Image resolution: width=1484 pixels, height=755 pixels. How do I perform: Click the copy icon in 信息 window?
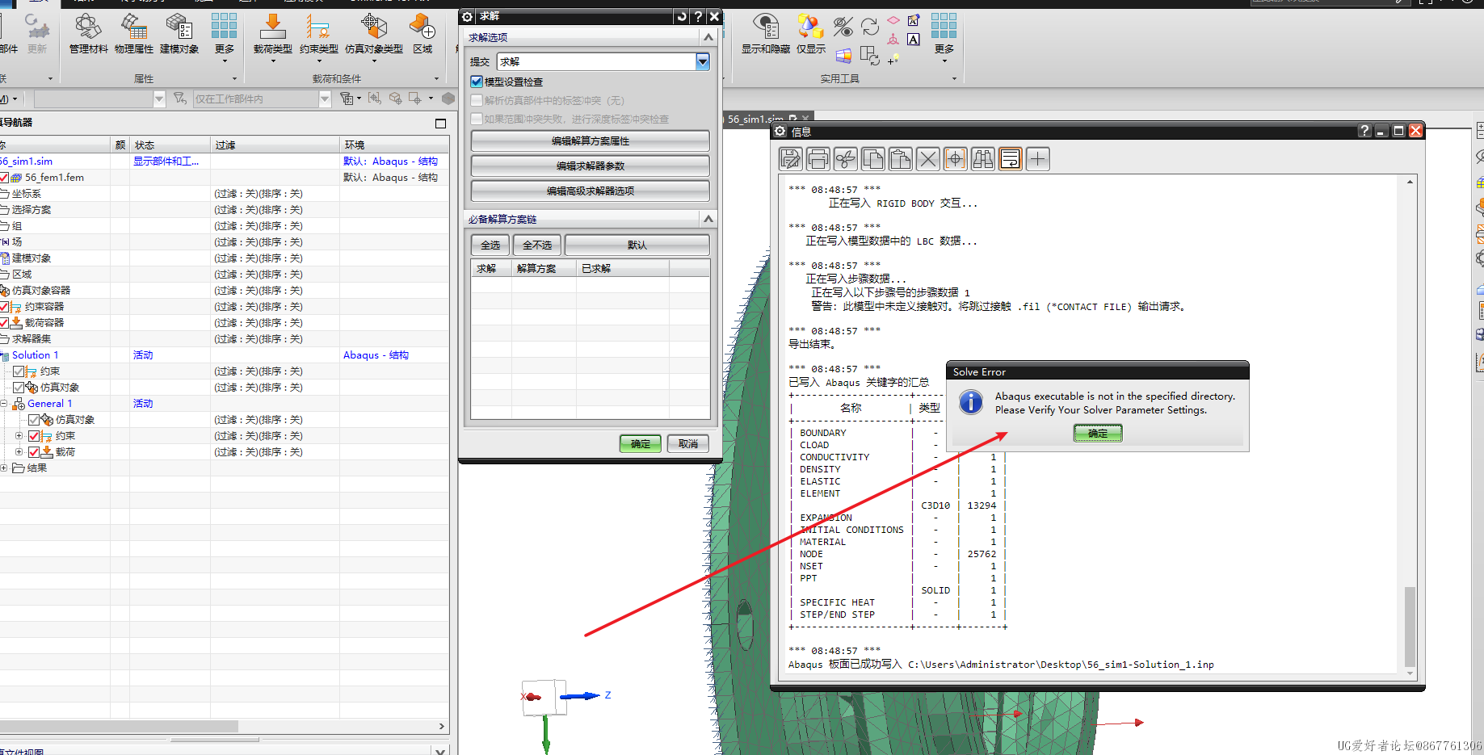(873, 159)
